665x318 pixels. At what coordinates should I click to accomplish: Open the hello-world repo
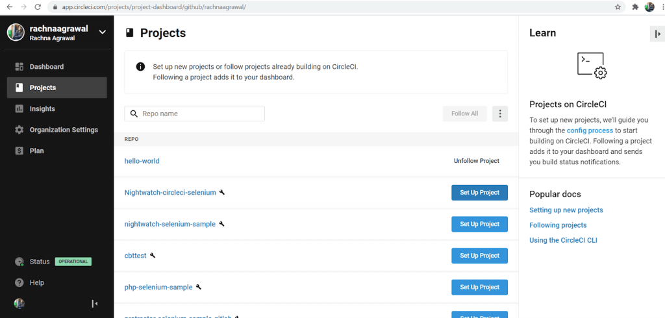point(142,161)
